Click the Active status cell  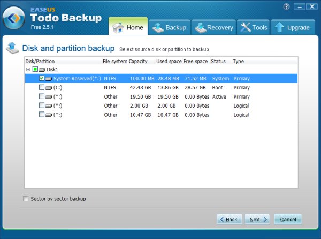pyautogui.click(x=219, y=97)
